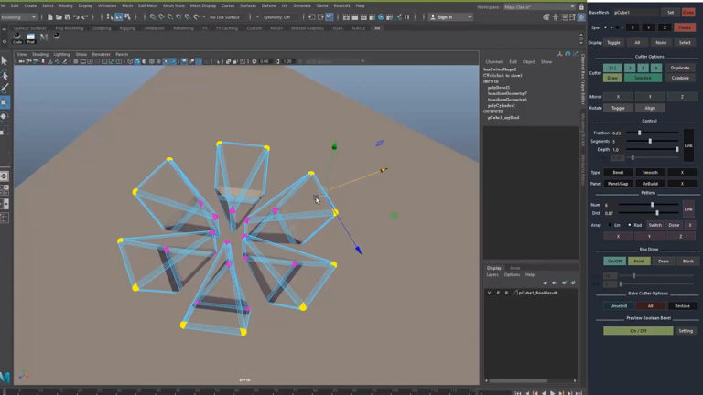The width and height of the screenshot is (703, 395).
Task: Click the Fraction slider
Action: (x=652, y=133)
